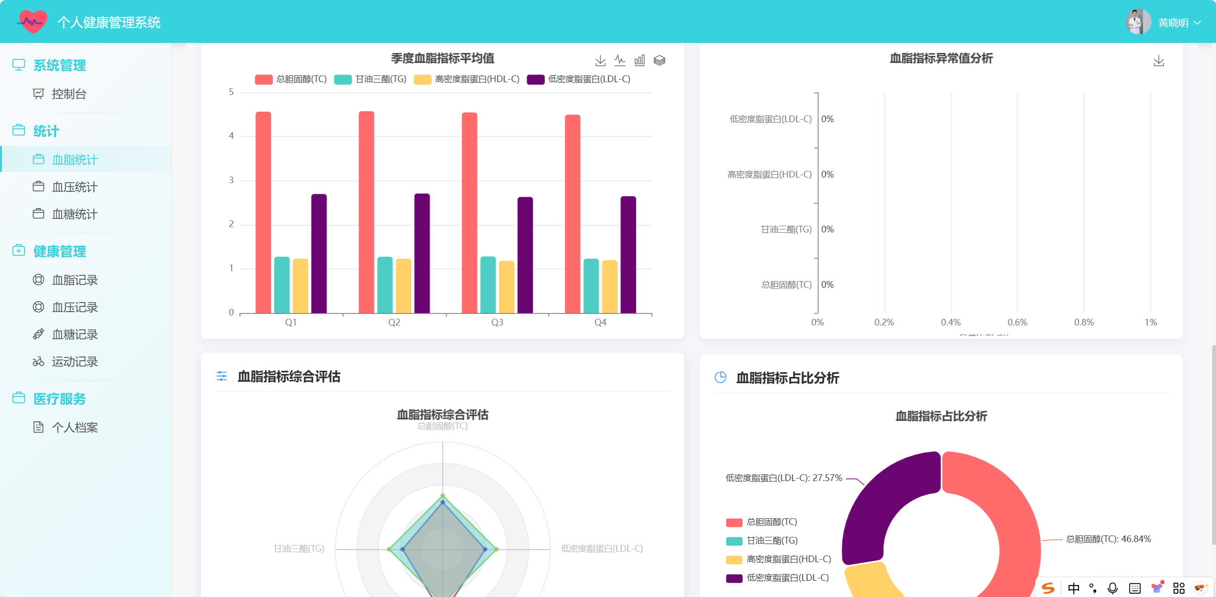
Task: Click the 血脂记录 lifebuoy icon
Action: (38, 280)
